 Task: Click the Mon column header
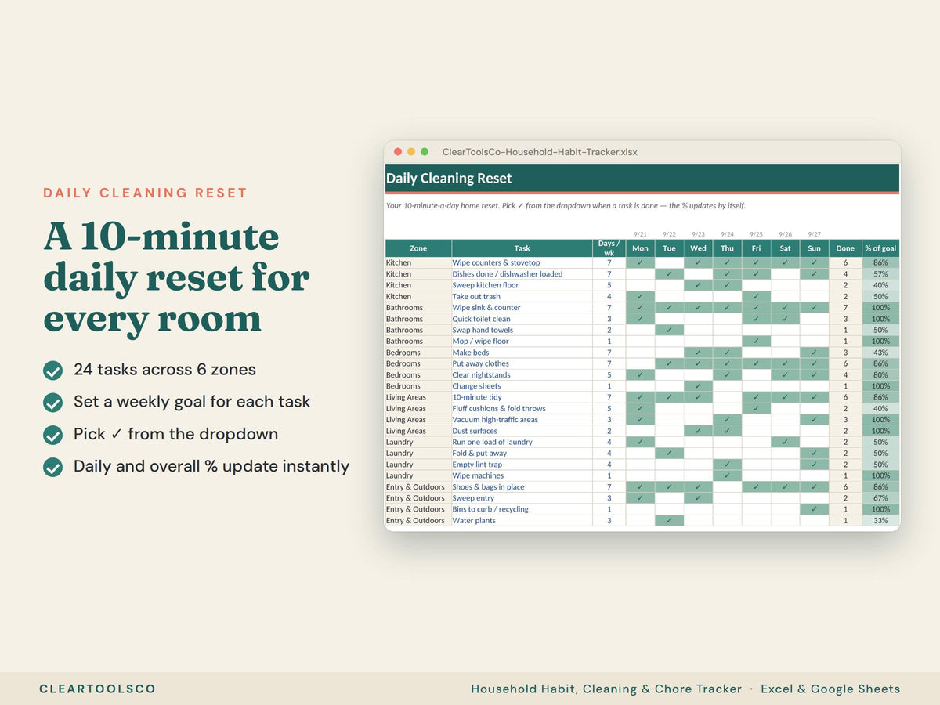coord(640,248)
